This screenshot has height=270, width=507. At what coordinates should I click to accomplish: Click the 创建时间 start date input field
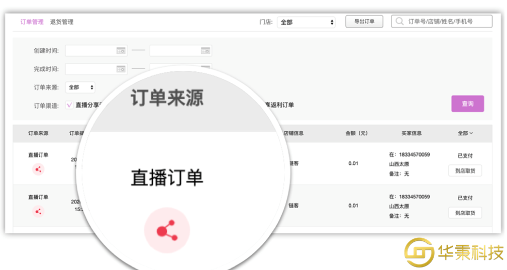click(x=90, y=51)
